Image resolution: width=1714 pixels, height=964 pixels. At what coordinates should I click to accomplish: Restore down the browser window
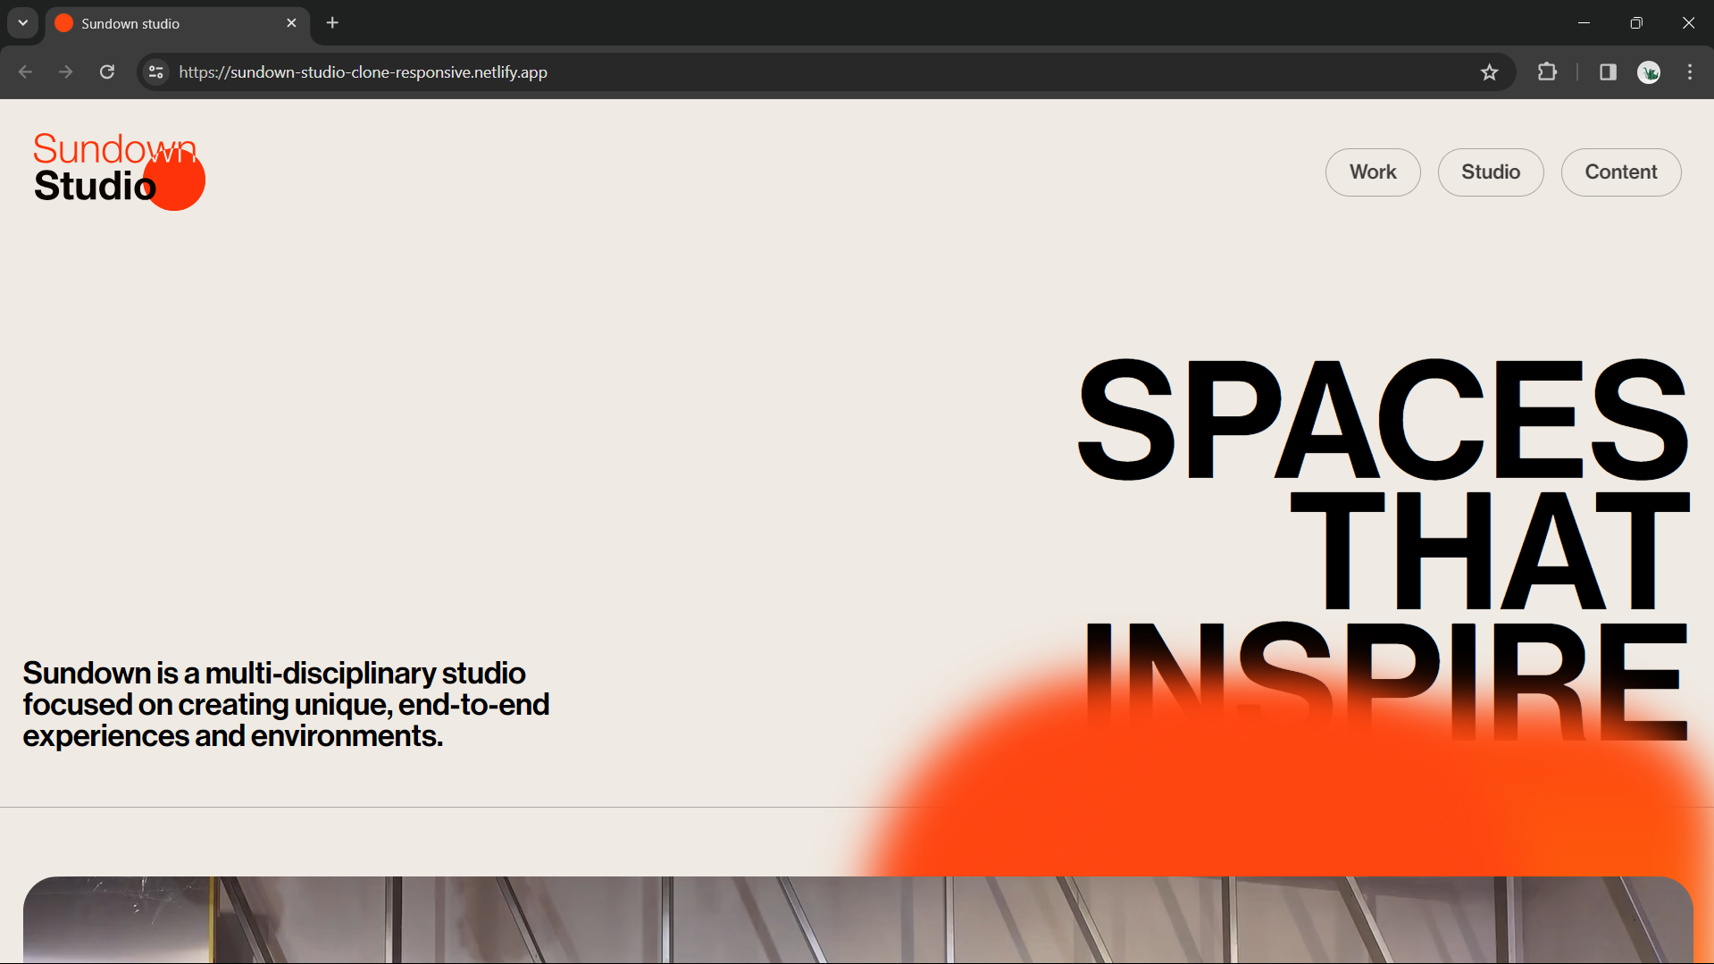(1636, 23)
